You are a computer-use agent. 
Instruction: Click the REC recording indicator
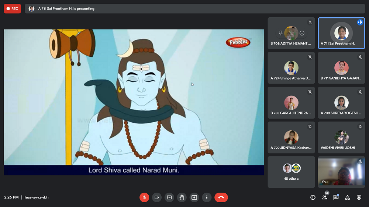pos(13,8)
